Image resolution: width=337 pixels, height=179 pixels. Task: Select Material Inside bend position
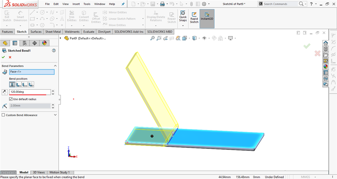click(19, 84)
